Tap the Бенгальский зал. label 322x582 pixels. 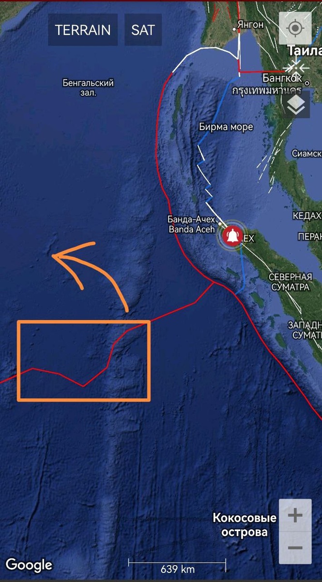click(x=88, y=88)
